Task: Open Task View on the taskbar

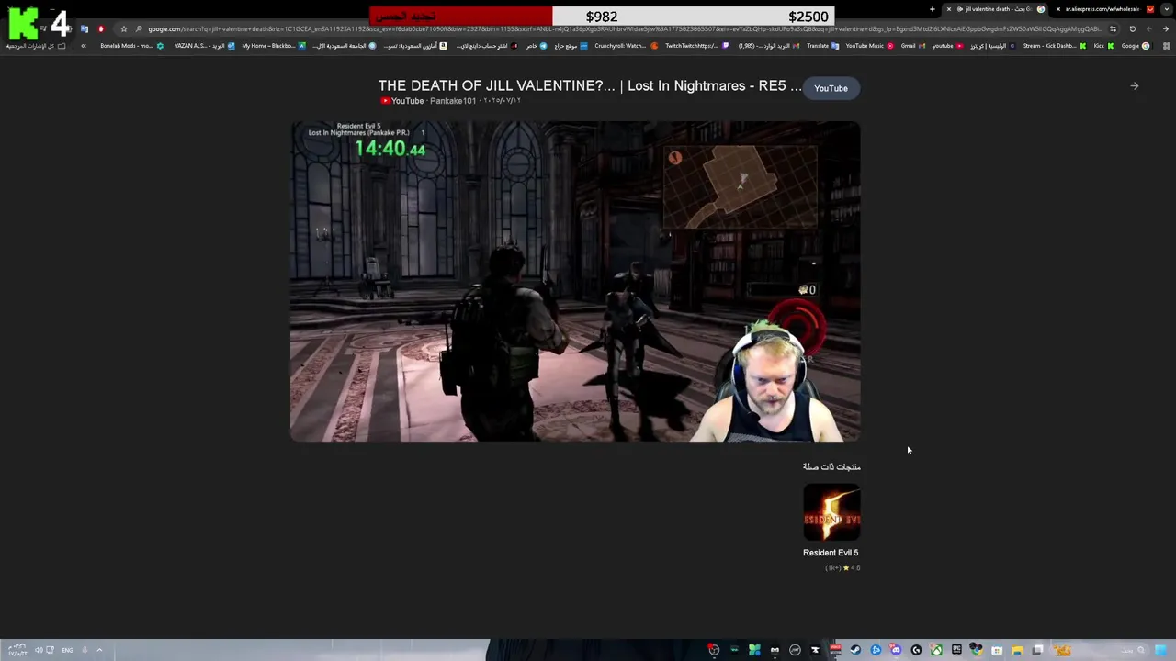Action: coord(1038,650)
